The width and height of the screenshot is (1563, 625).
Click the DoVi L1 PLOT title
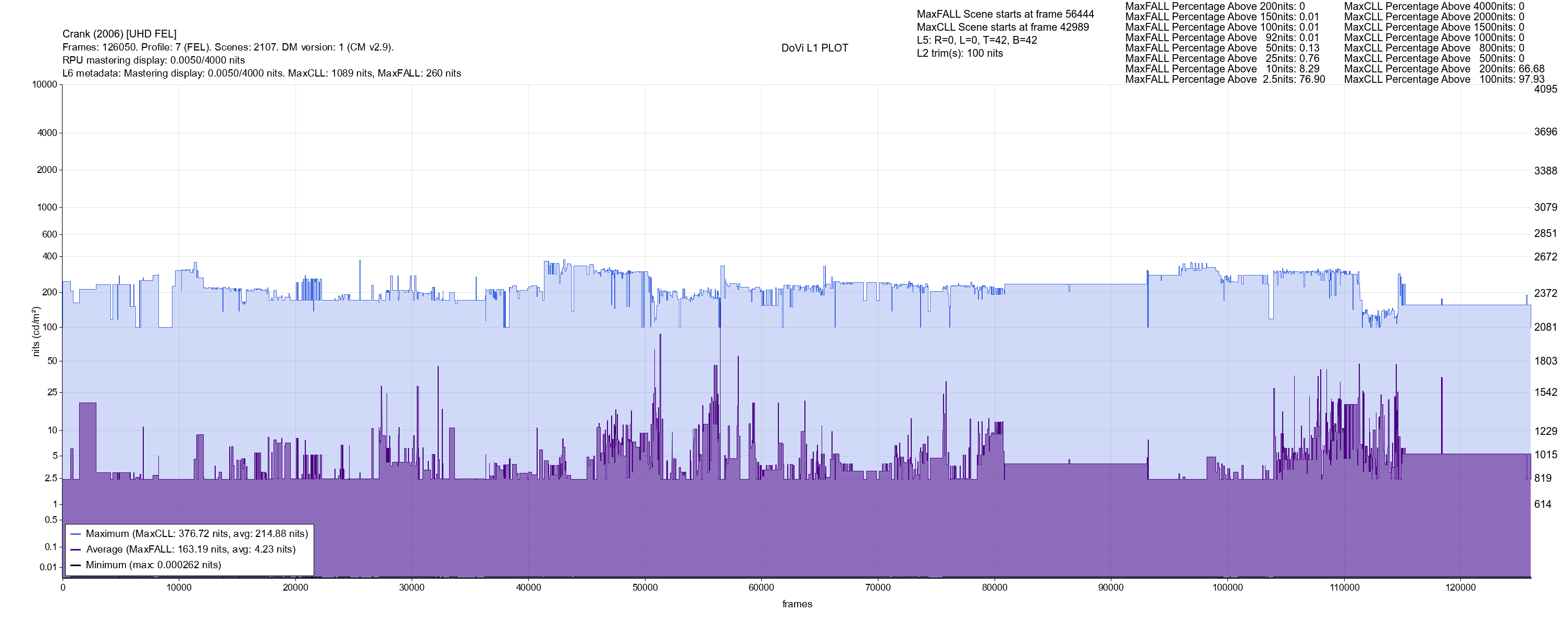(x=814, y=48)
